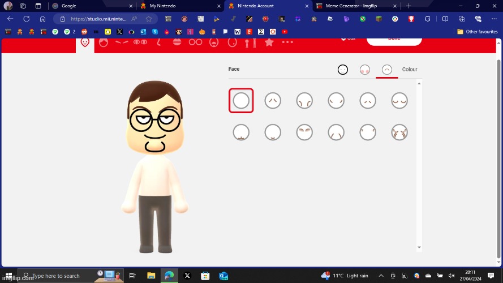Open Outlook from the taskbar
This screenshot has height=283, width=503.
pos(223,276)
